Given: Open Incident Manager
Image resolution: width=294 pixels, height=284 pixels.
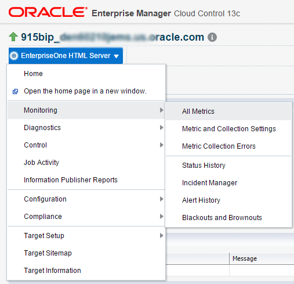Looking at the screenshot, I should (x=228, y=183).
